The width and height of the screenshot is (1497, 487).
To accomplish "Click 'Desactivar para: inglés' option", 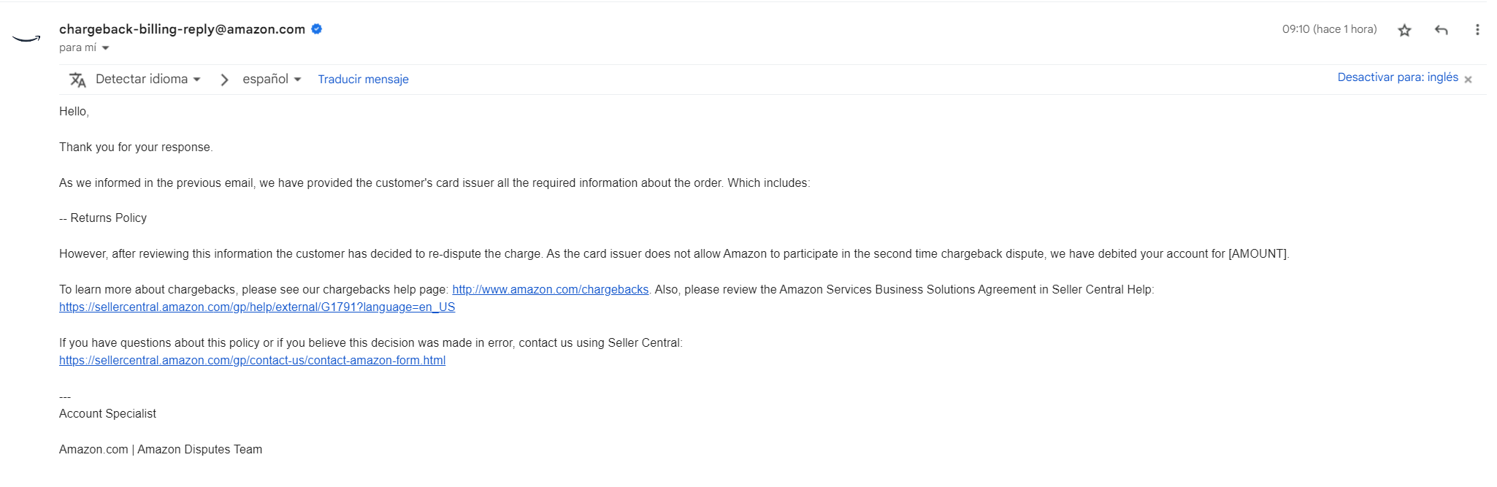I will click(x=1398, y=77).
